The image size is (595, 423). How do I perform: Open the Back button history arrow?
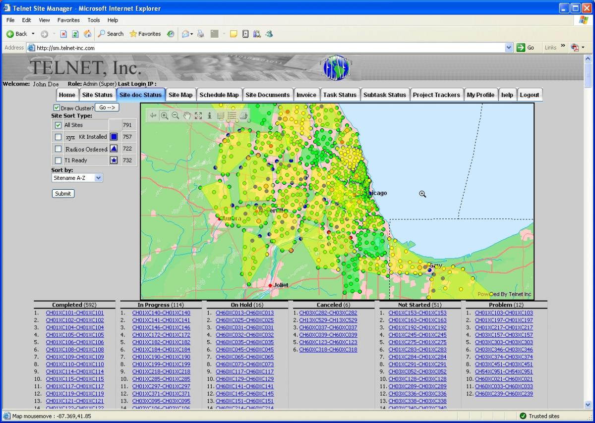33,34
